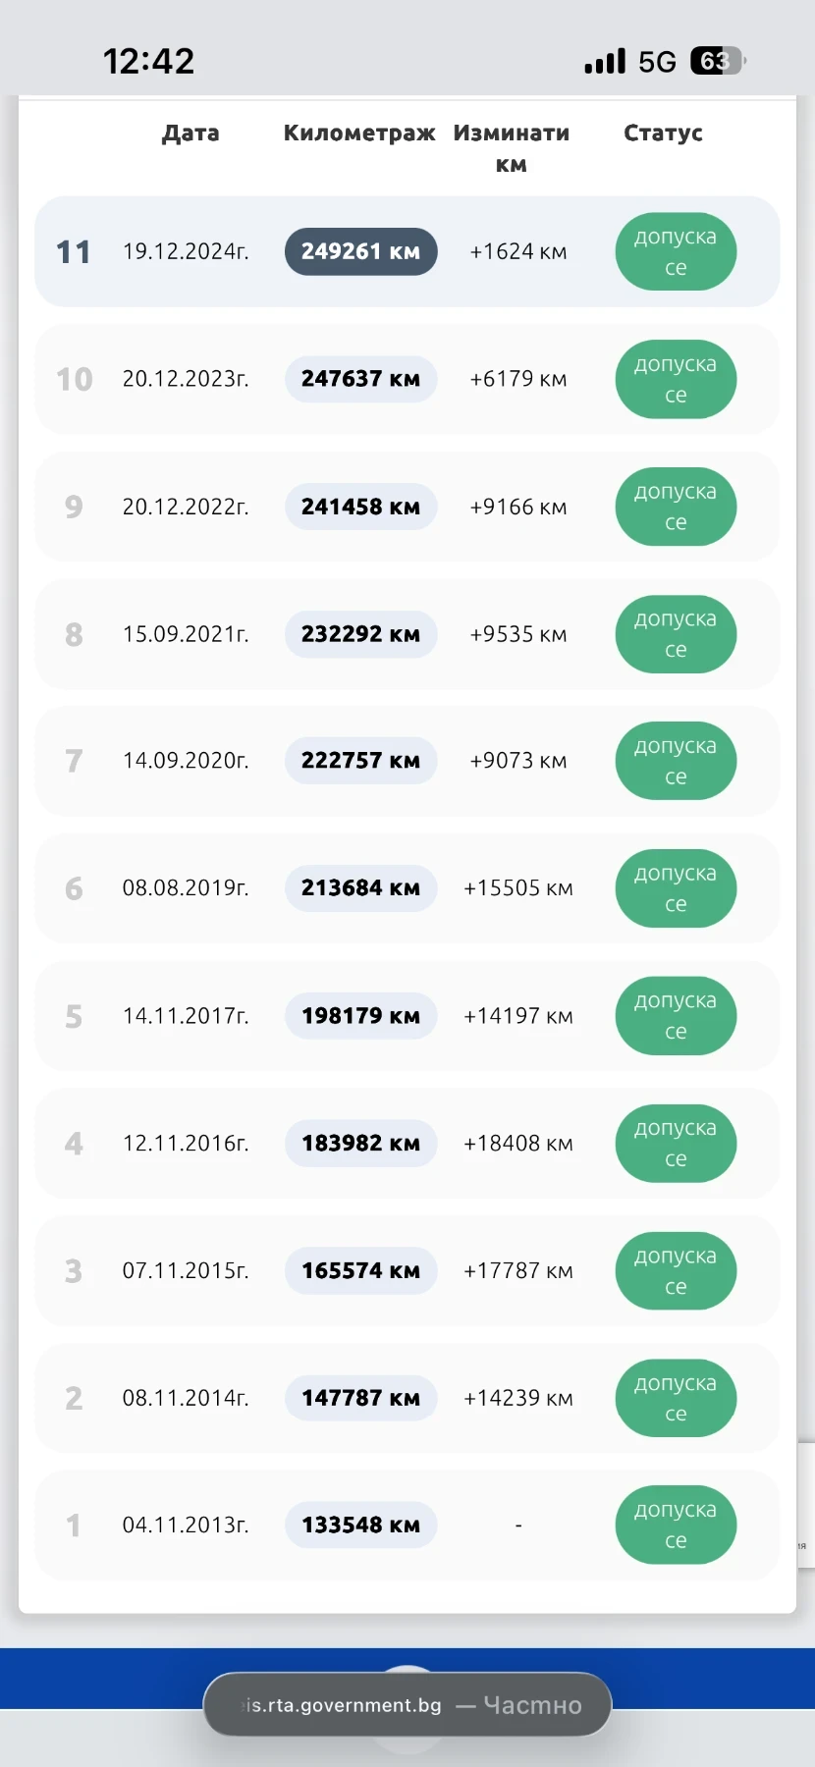Tap the 247637 км mileage badge
The image size is (815, 1767).
(360, 379)
